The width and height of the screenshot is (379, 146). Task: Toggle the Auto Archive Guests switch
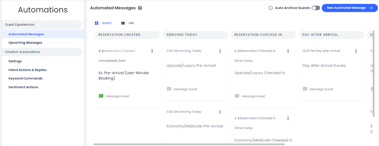pos(316,8)
